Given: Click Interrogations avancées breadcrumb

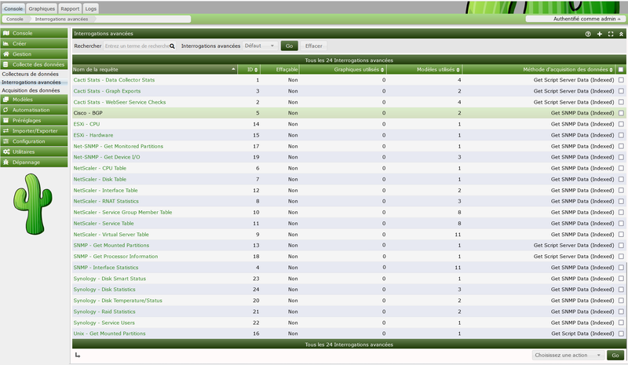Looking at the screenshot, I should click(x=61, y=19).
